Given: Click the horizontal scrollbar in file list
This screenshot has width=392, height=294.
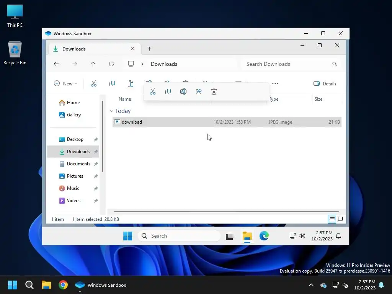Looking at the screenshot, I should click(x=226, y=212).
